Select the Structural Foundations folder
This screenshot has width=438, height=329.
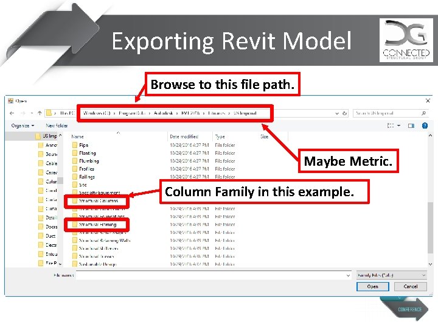tap(102, 216)
